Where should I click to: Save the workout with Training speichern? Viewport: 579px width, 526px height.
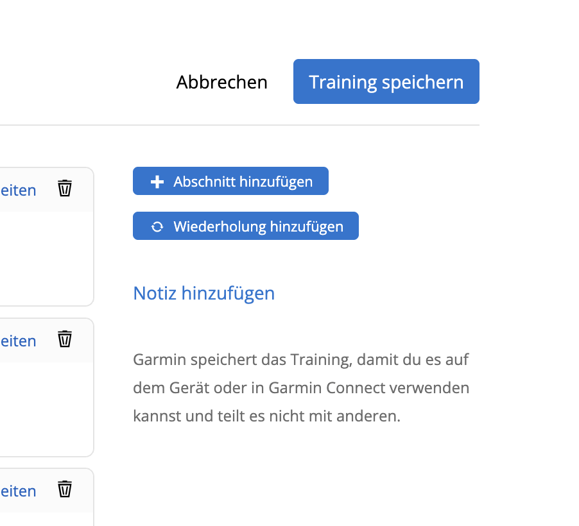(386, 82)
